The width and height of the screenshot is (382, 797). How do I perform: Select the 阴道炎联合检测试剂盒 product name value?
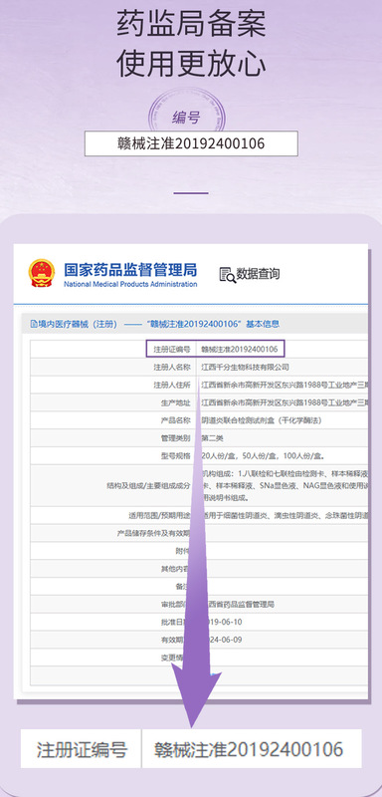(x=262, y=420)
